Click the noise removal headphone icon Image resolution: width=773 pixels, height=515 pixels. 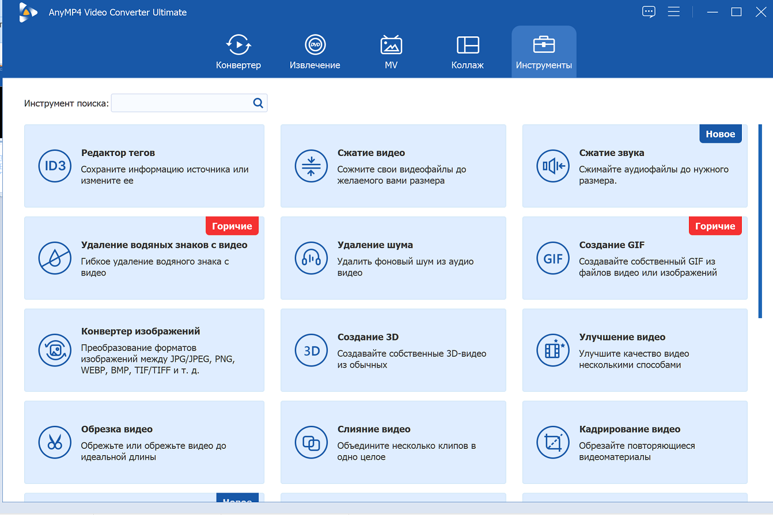point(311,258)
